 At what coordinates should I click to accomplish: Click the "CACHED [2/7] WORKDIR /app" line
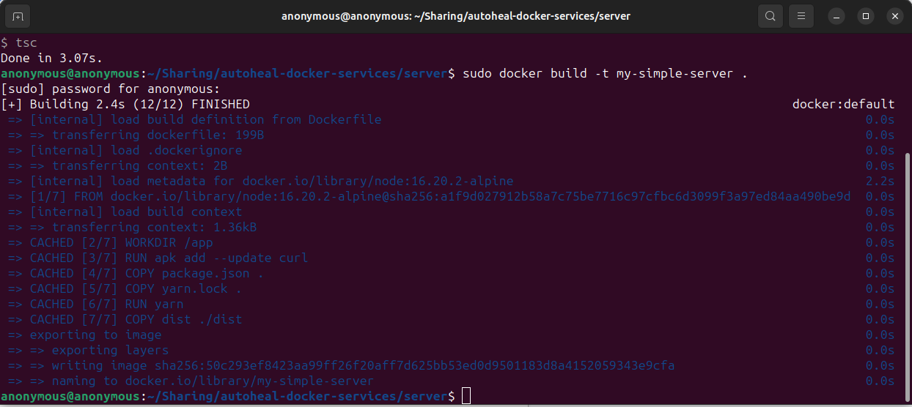pyautogui.click(x=121, y=242)
